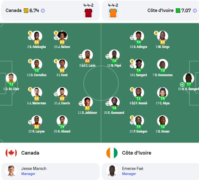
Task: Click the Canada red jersey icon
Action: click(x=88, y=13)
